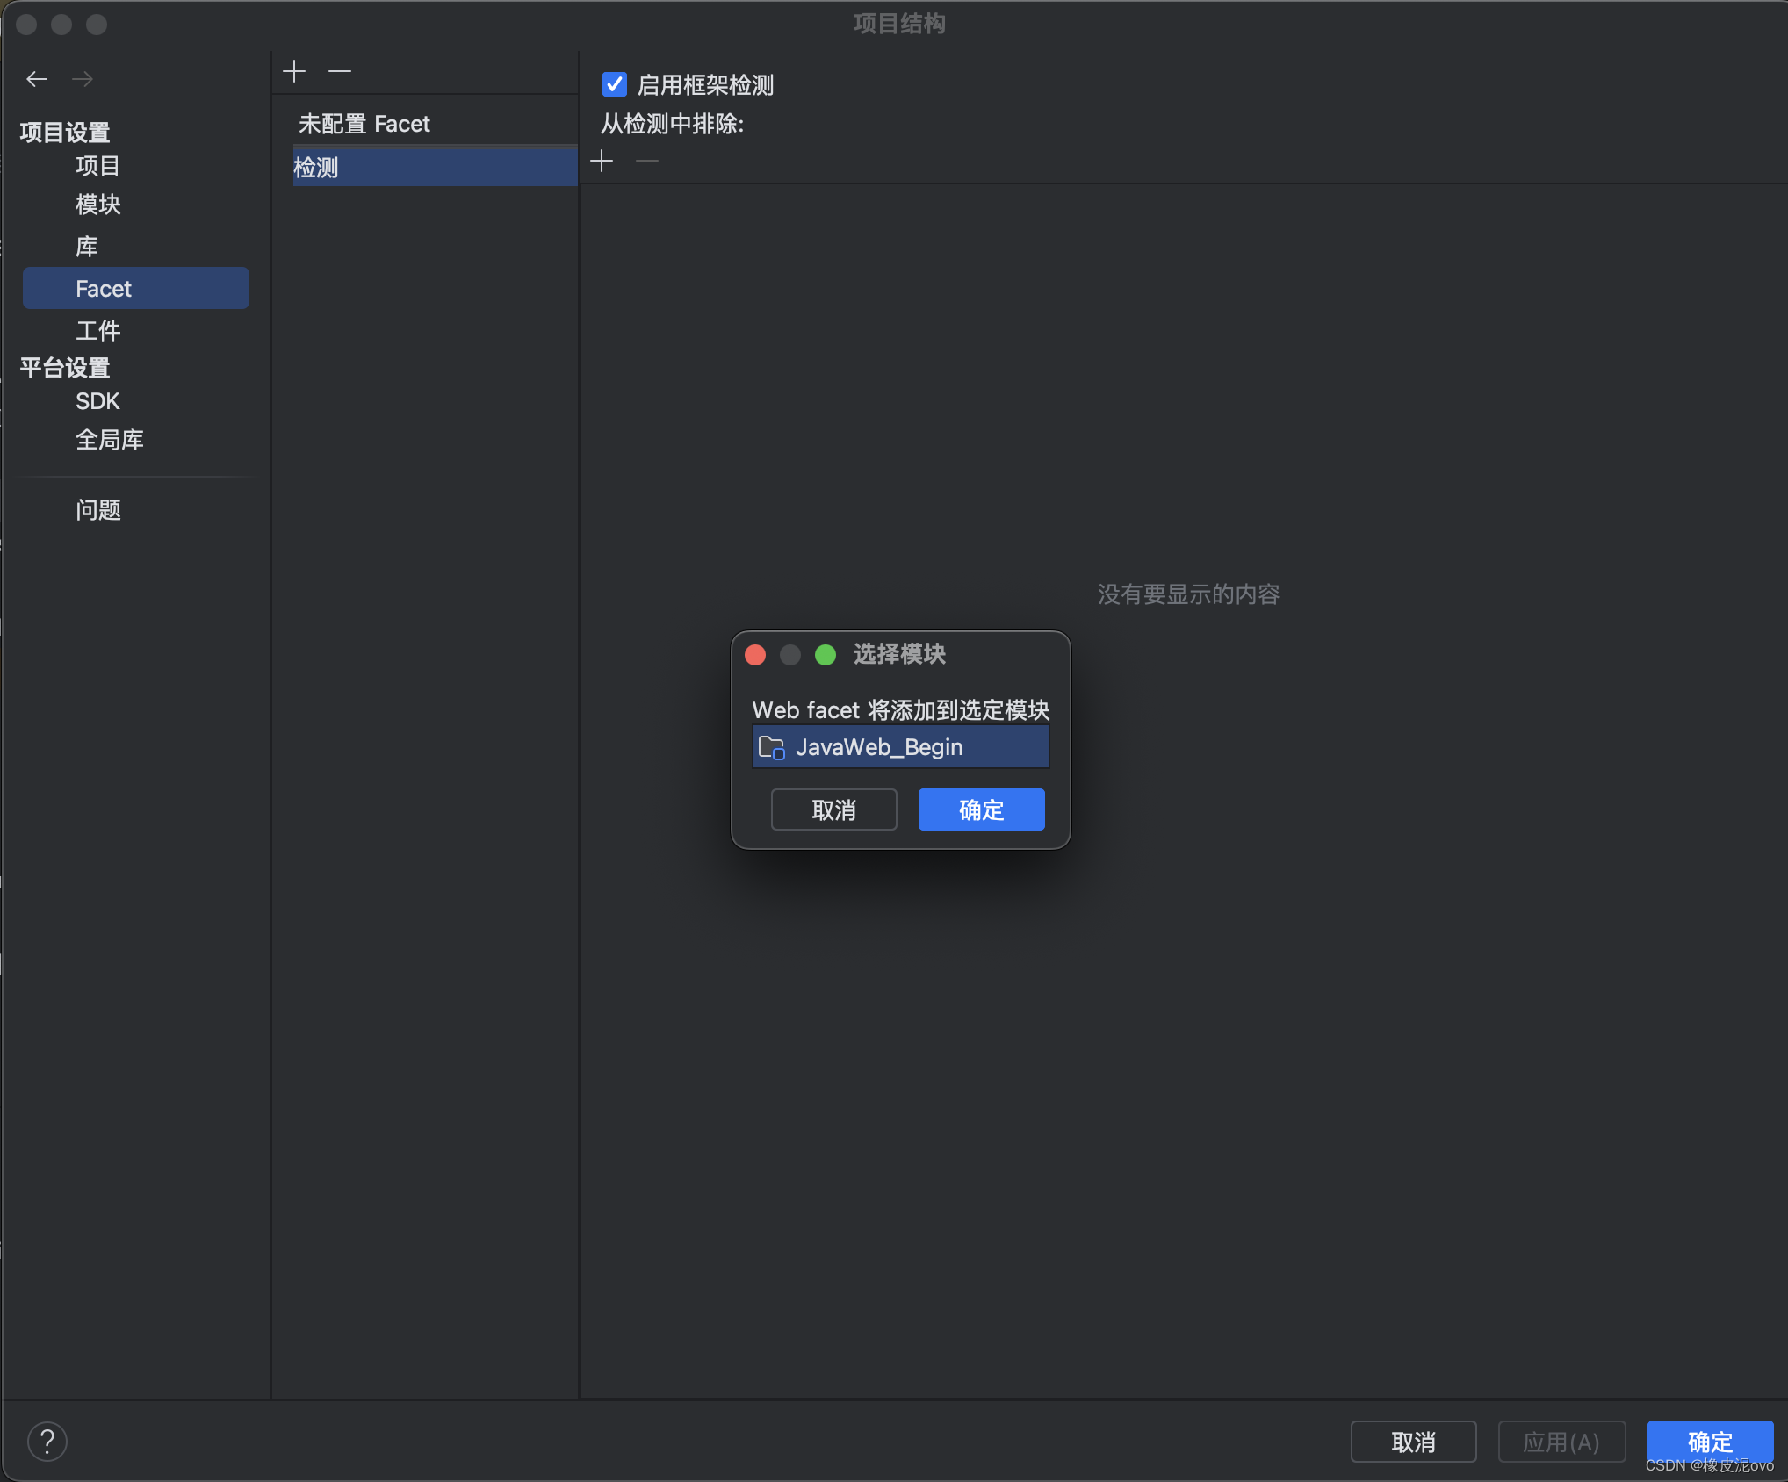Image resolution: width=1788 pixels, height=1482 pixels.
Task: Open 项目 under 项目设置
Action: tap(97, 166)
